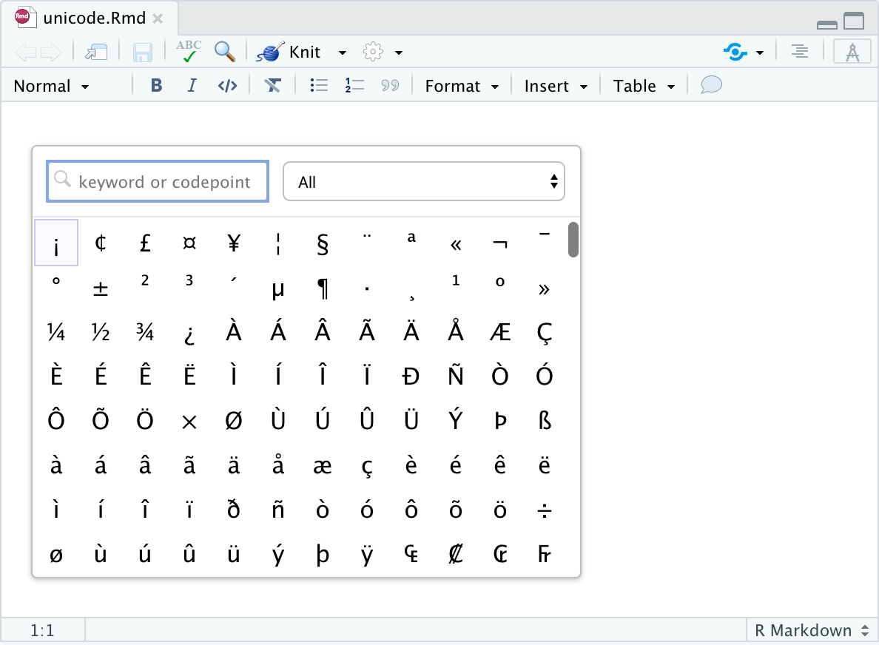Image resolution: width=879 pixels, height=645 pixels.
Task: Clear formatting from text
Action: (273, 85)
